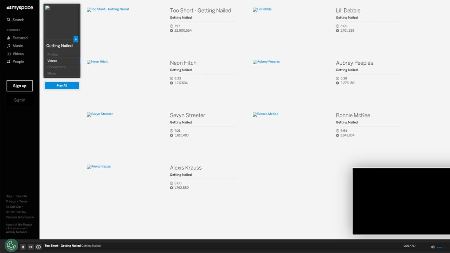The height and width of the screenshot is (253, 450).
Task: Open the Lil Debbie video thumbnail
Action: tap(262, 9)
